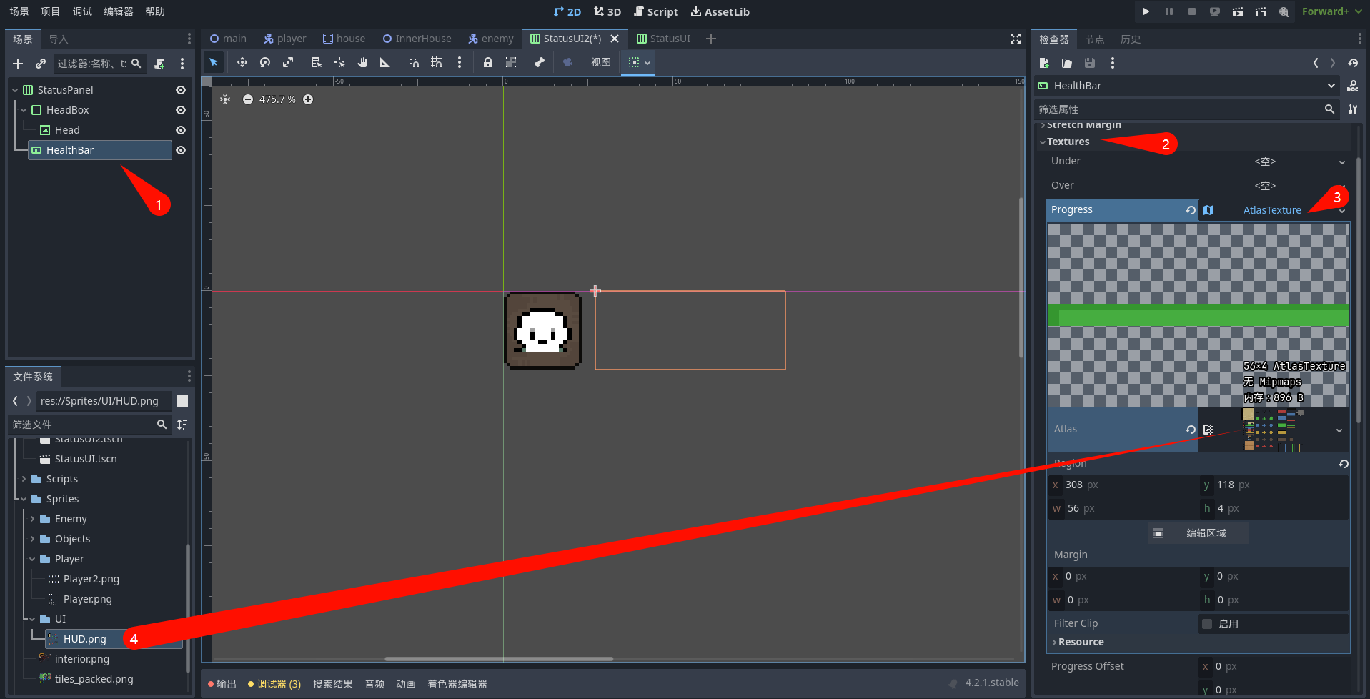The height and width of the screenshot is (699, 1370).
Task: Select the Ruler Mode tool
Action: tap(385, 62)
